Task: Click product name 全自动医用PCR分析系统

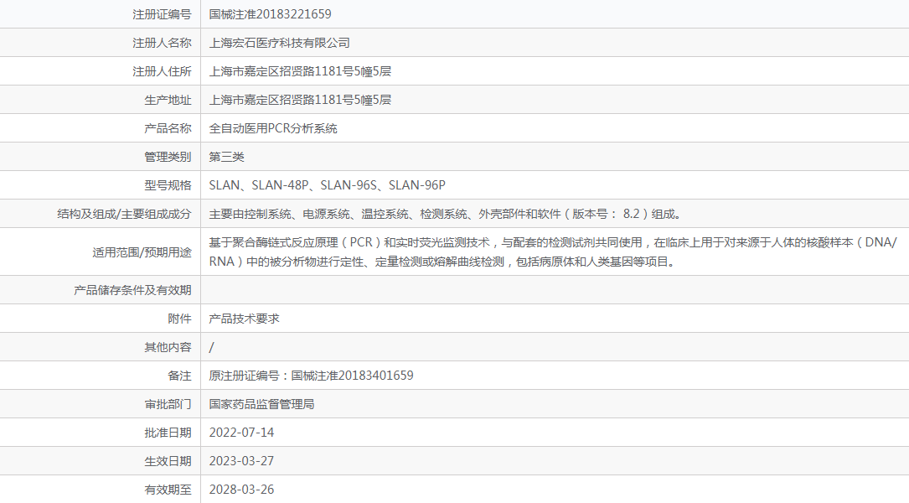Action: click(x=273, y=127)
